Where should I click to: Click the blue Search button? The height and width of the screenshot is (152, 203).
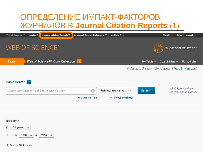(x=146, y=91)
